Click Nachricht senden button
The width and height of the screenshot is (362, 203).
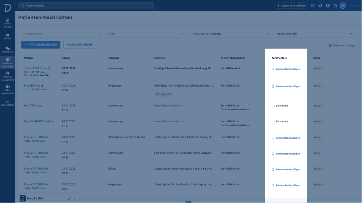click(79, 45)
